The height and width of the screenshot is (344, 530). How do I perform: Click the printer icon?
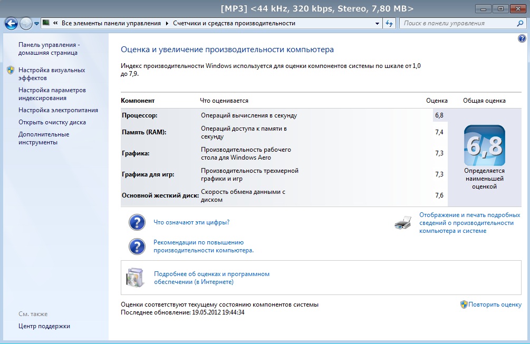click(403, 223)
